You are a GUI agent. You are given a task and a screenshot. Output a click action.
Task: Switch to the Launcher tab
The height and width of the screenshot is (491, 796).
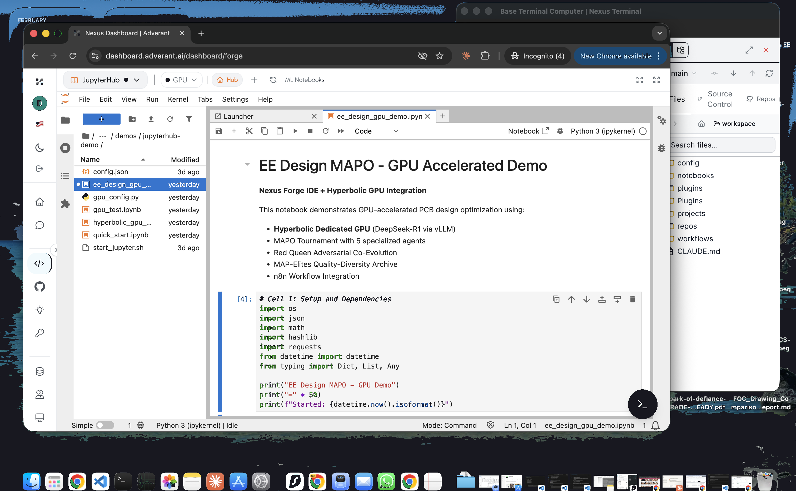[238, 116]
